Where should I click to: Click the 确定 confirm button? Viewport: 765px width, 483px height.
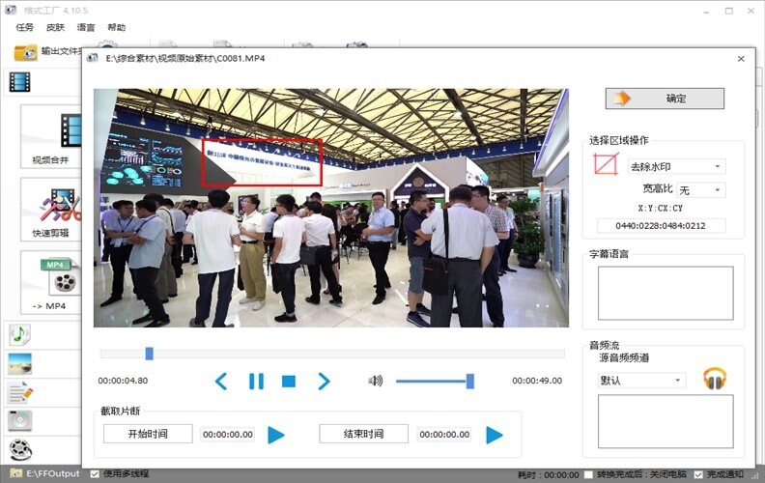pos(665,99)
